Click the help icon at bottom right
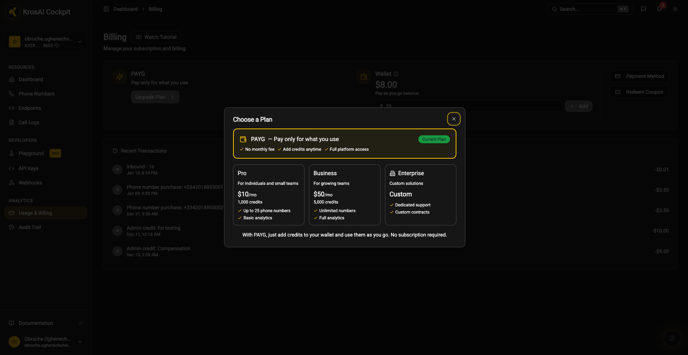The image size is (688, 355). 672,338
